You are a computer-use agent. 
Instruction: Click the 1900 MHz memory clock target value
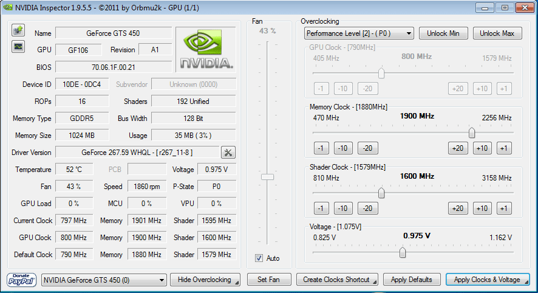[x=417, y=116]
